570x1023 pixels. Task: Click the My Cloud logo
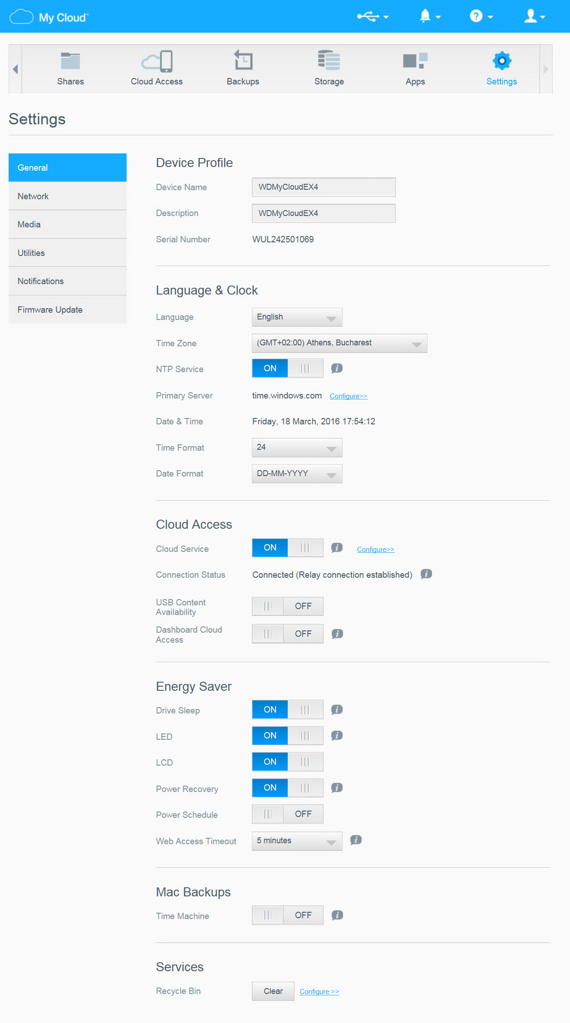49,17
